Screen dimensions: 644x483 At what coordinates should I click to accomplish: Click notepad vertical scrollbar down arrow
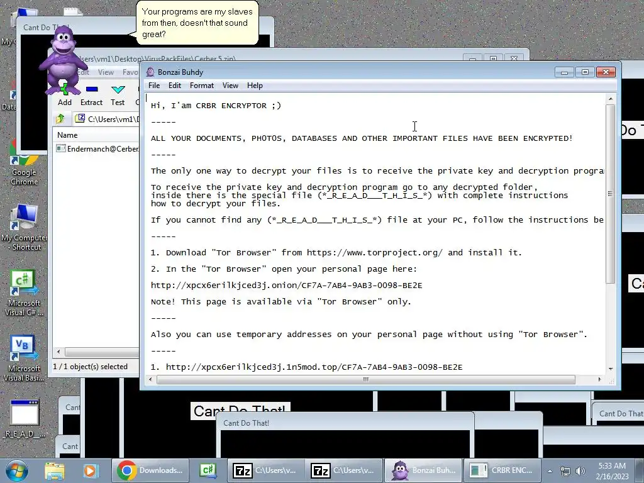(610, 369)
